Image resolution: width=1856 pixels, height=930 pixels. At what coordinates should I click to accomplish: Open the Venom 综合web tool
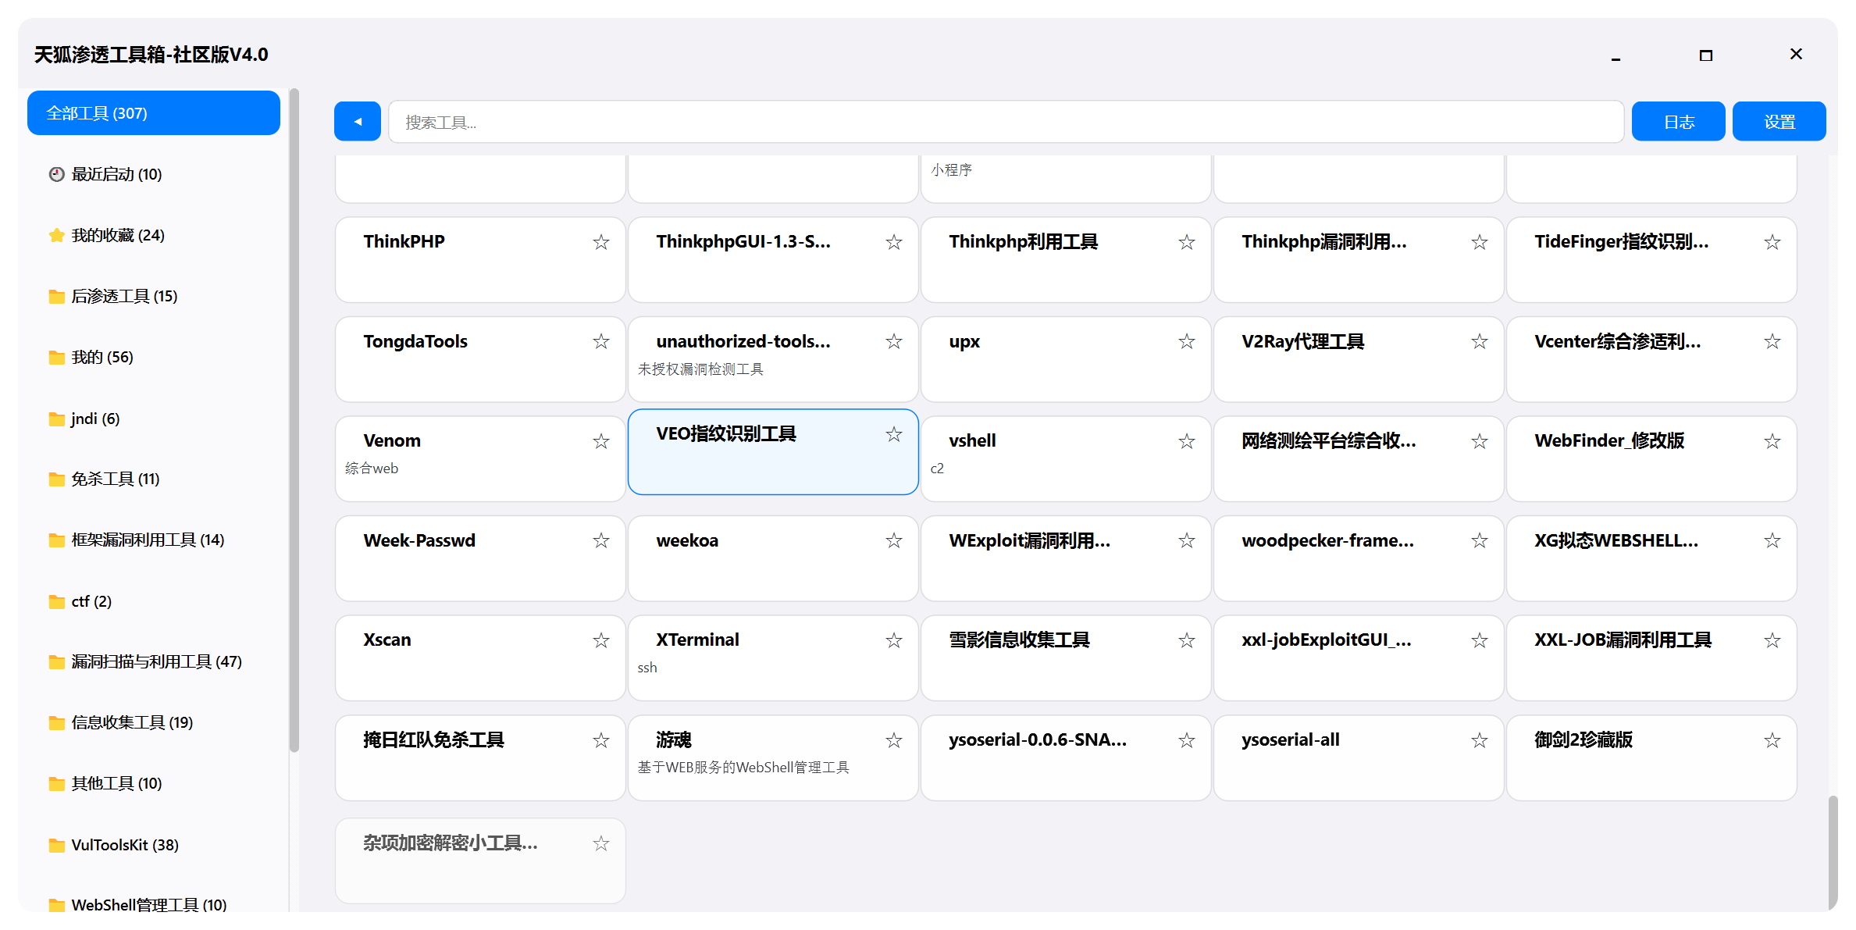(480, 459)
